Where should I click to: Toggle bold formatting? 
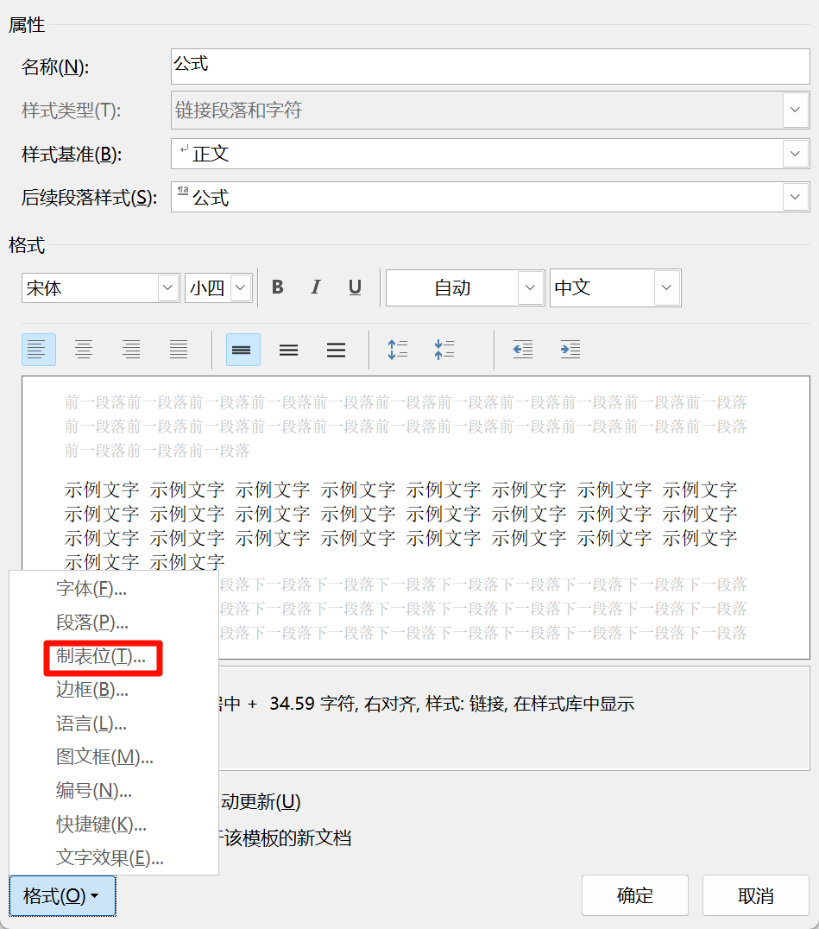coord(278,288)
